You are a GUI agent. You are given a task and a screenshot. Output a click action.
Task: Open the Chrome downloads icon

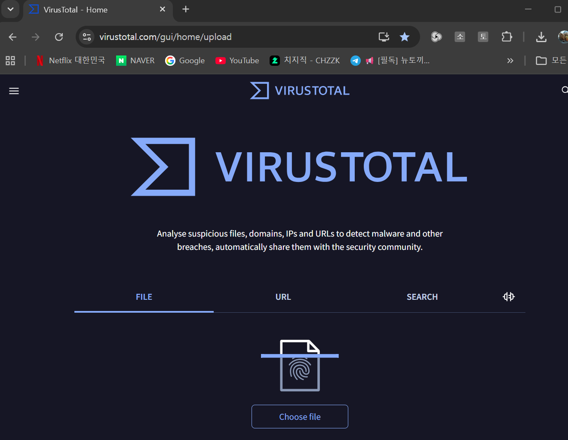(x=541, y=37)
